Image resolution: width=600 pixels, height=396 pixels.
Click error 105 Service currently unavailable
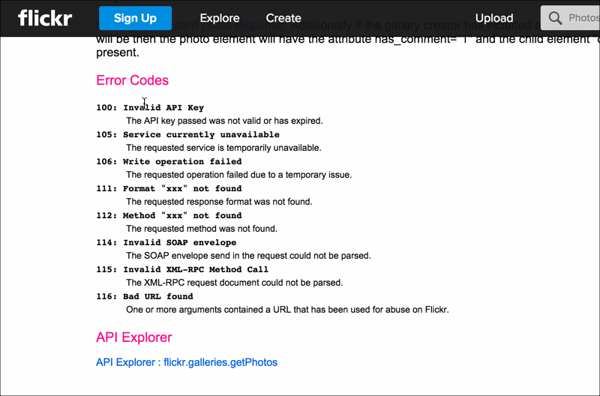coord(187,135)
